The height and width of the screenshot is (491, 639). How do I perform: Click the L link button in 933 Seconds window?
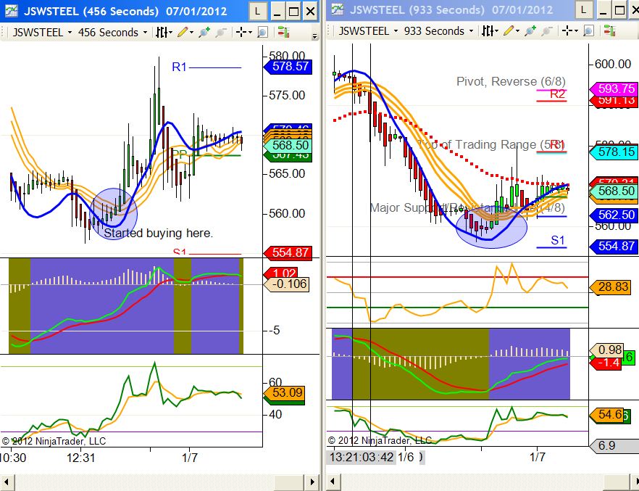584,9
